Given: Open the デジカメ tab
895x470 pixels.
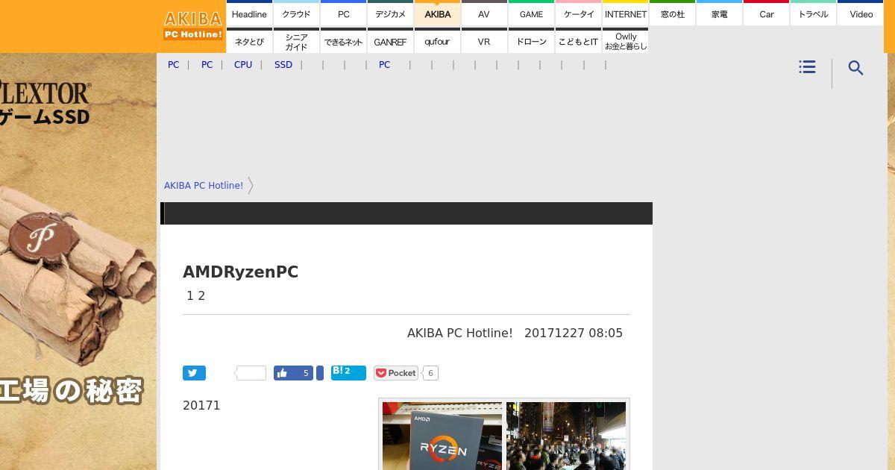Looking at the screenshot, I should coord(390,13).
